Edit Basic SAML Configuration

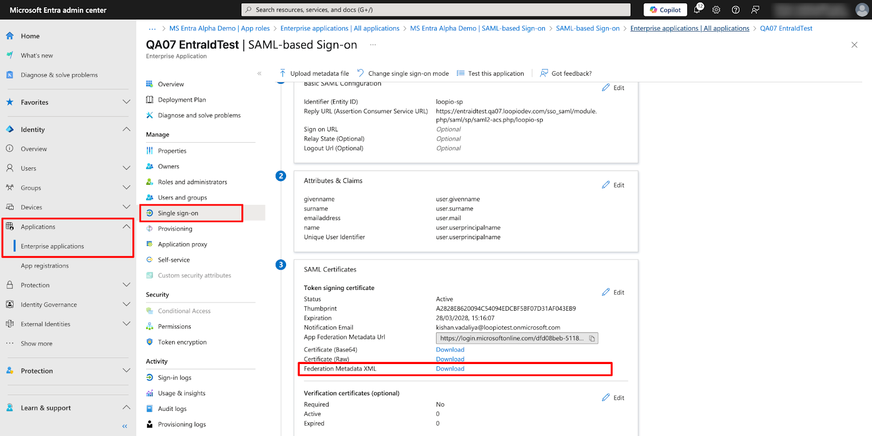pos(613,88)
